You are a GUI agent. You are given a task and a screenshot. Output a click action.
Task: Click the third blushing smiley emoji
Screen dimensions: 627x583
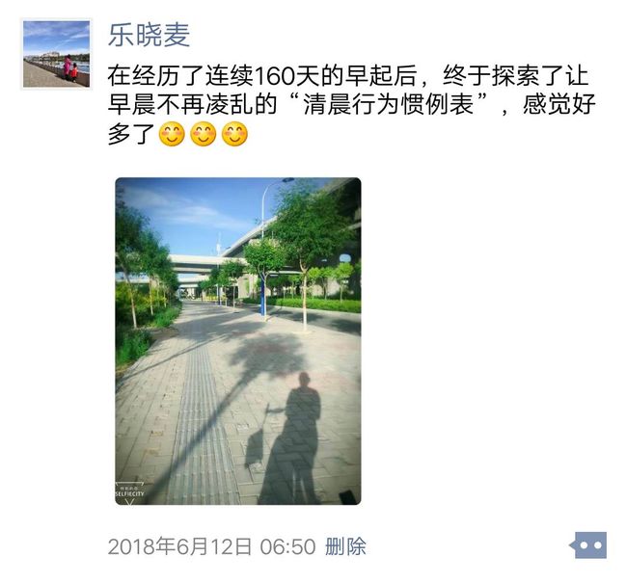click(234, 134)
